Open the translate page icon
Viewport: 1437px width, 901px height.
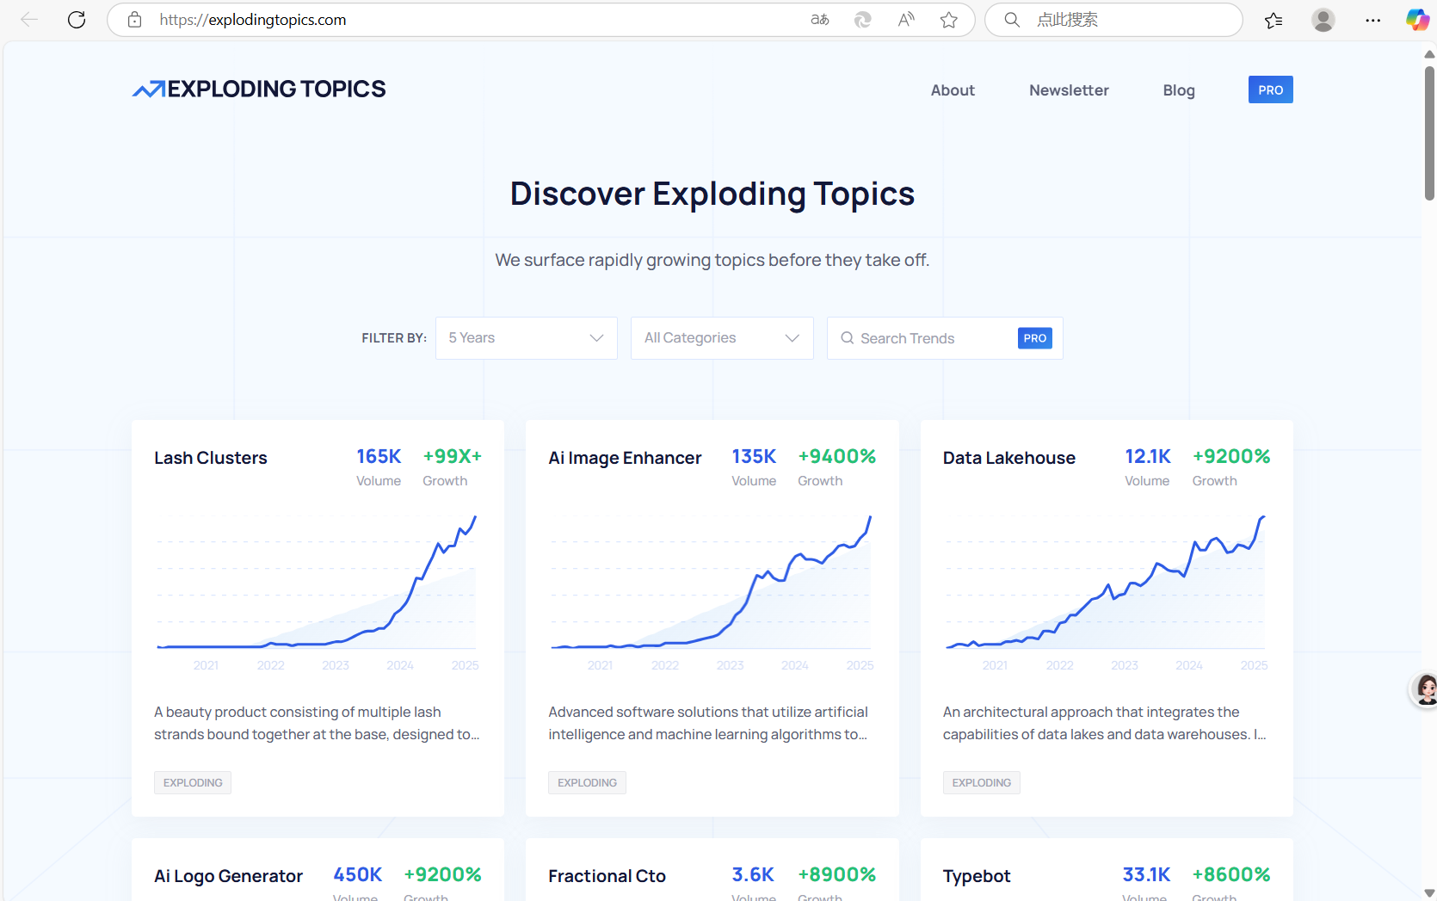click(820, 20)
